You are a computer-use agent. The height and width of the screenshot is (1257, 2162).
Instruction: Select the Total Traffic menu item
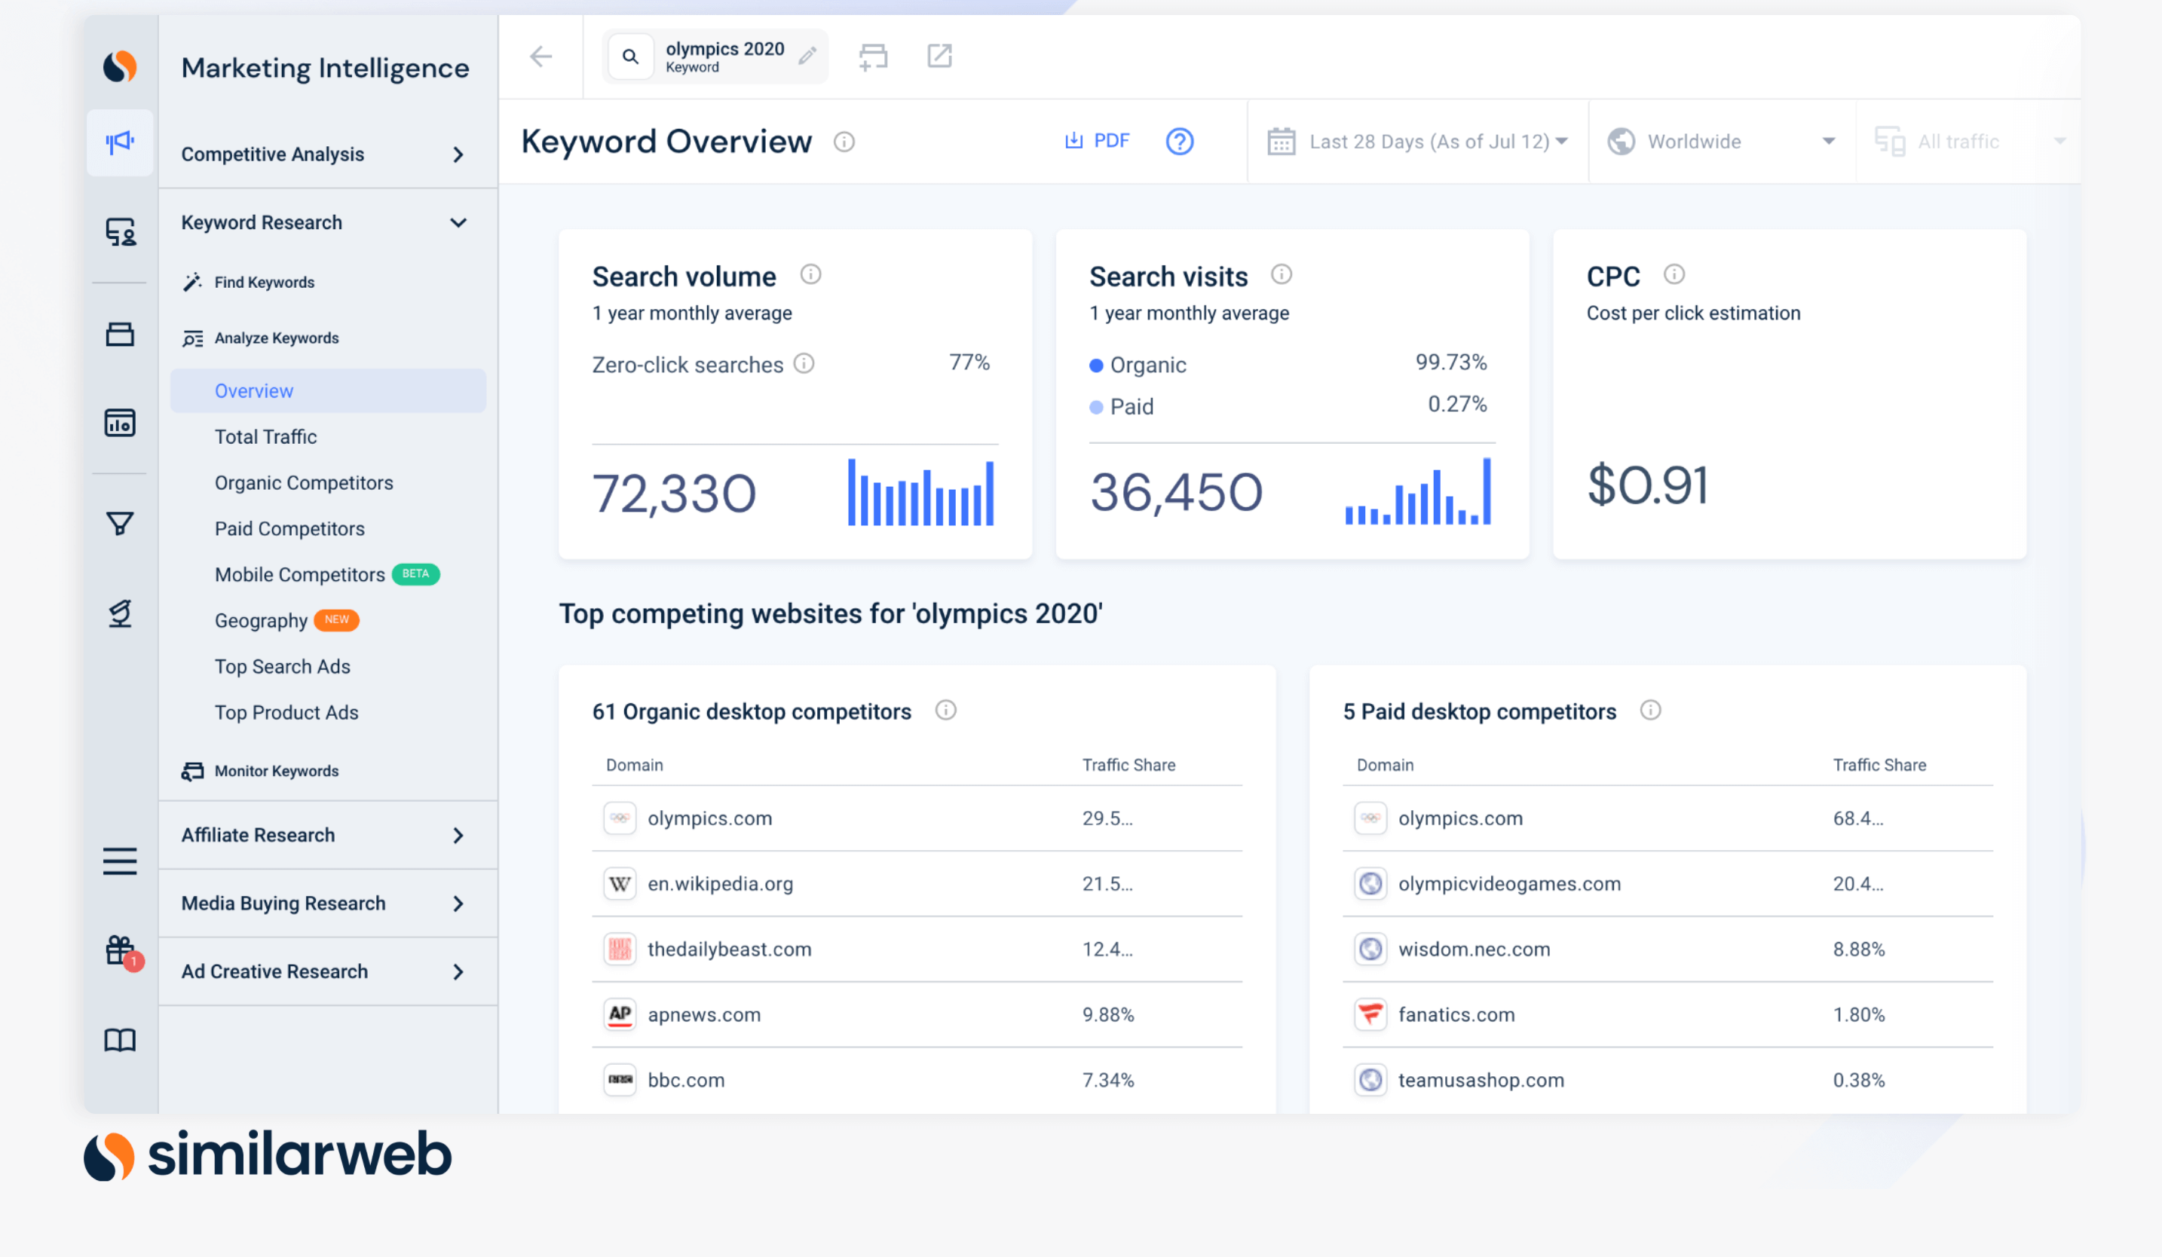coord(265,436)
